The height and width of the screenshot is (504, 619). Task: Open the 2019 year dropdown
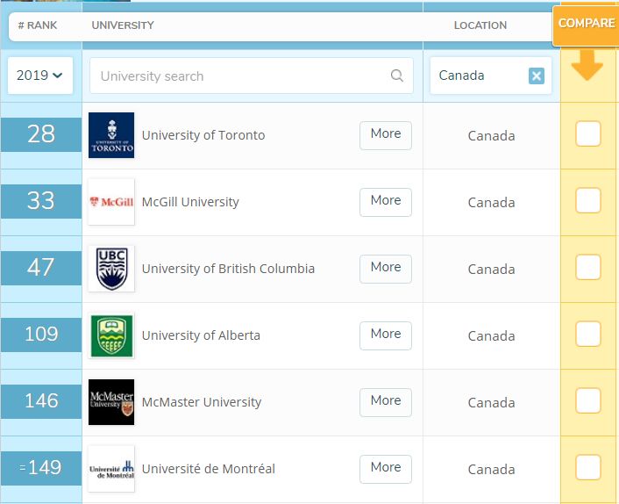pos(40,76)
